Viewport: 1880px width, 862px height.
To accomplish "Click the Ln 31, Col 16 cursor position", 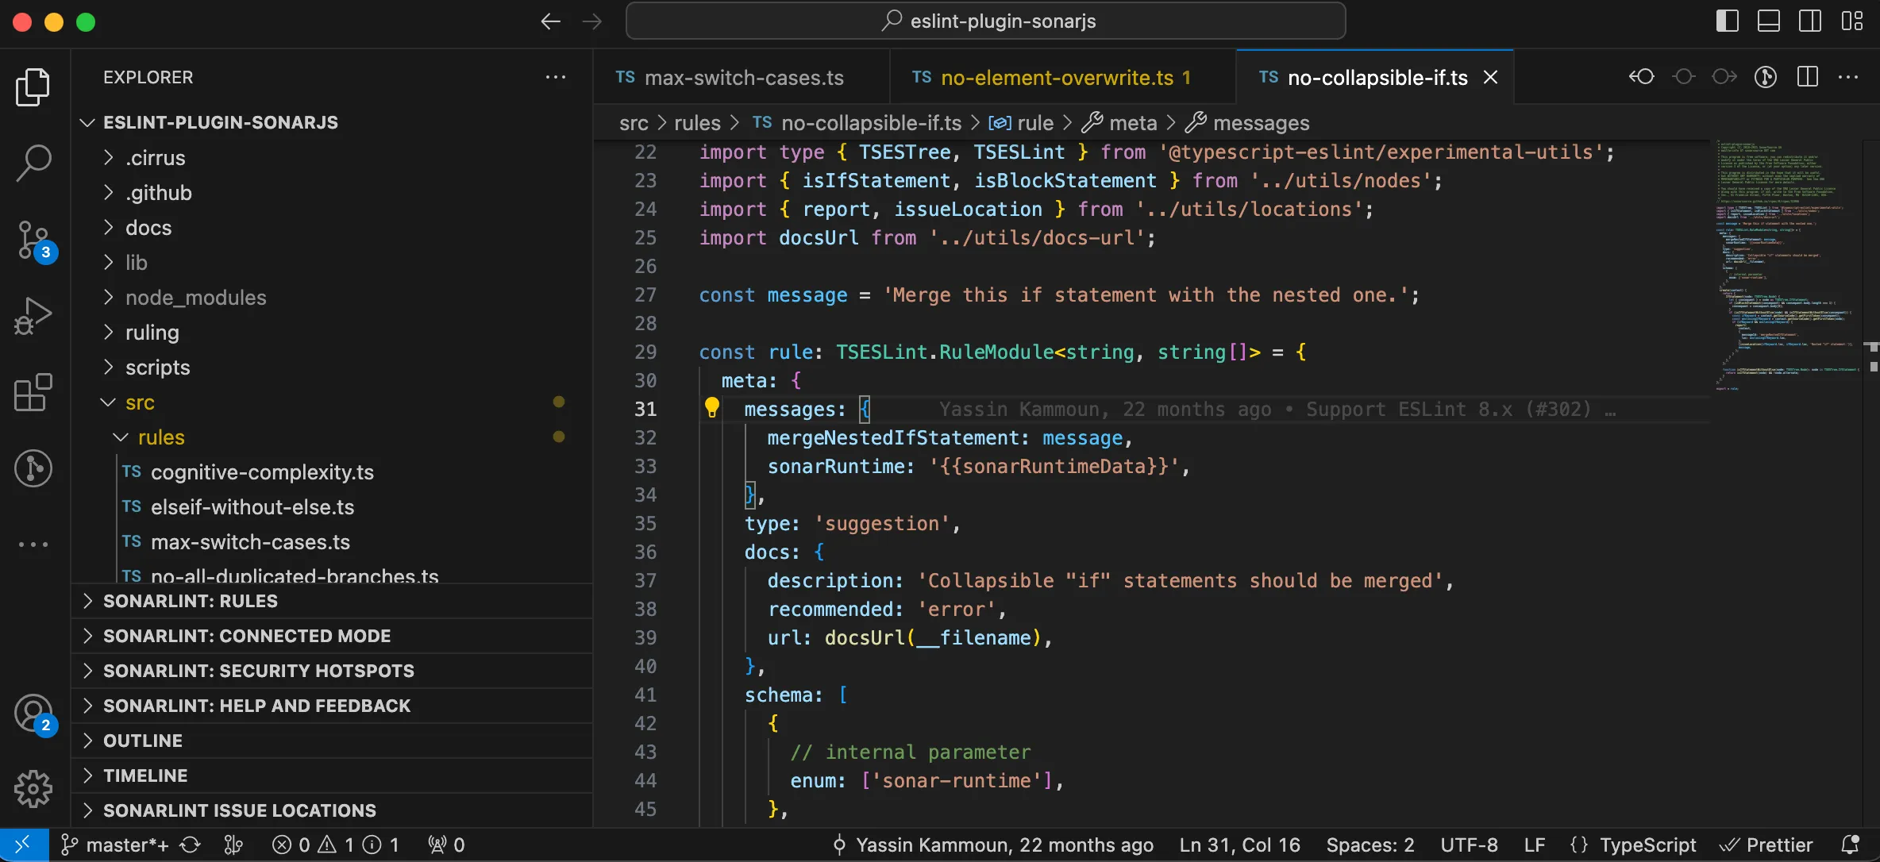I will pos(1239,845).
